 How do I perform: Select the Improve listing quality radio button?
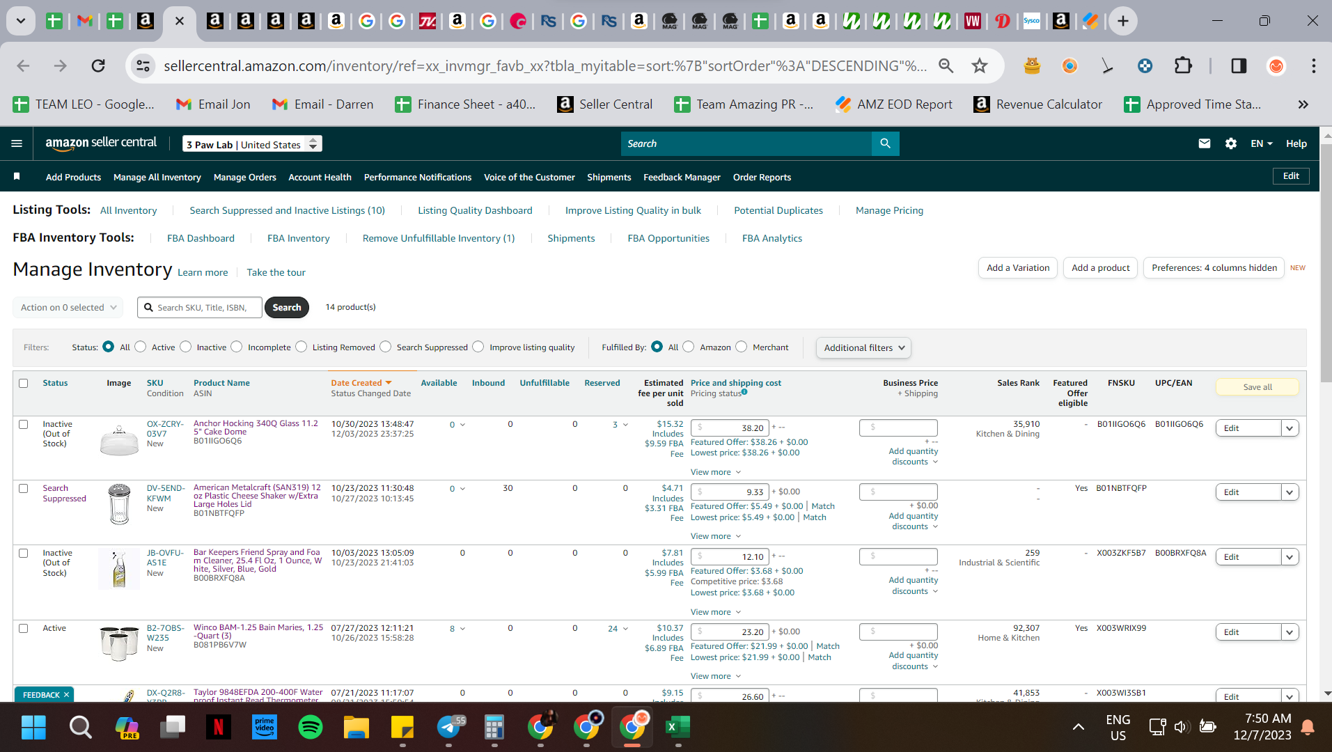coord(478,347)
